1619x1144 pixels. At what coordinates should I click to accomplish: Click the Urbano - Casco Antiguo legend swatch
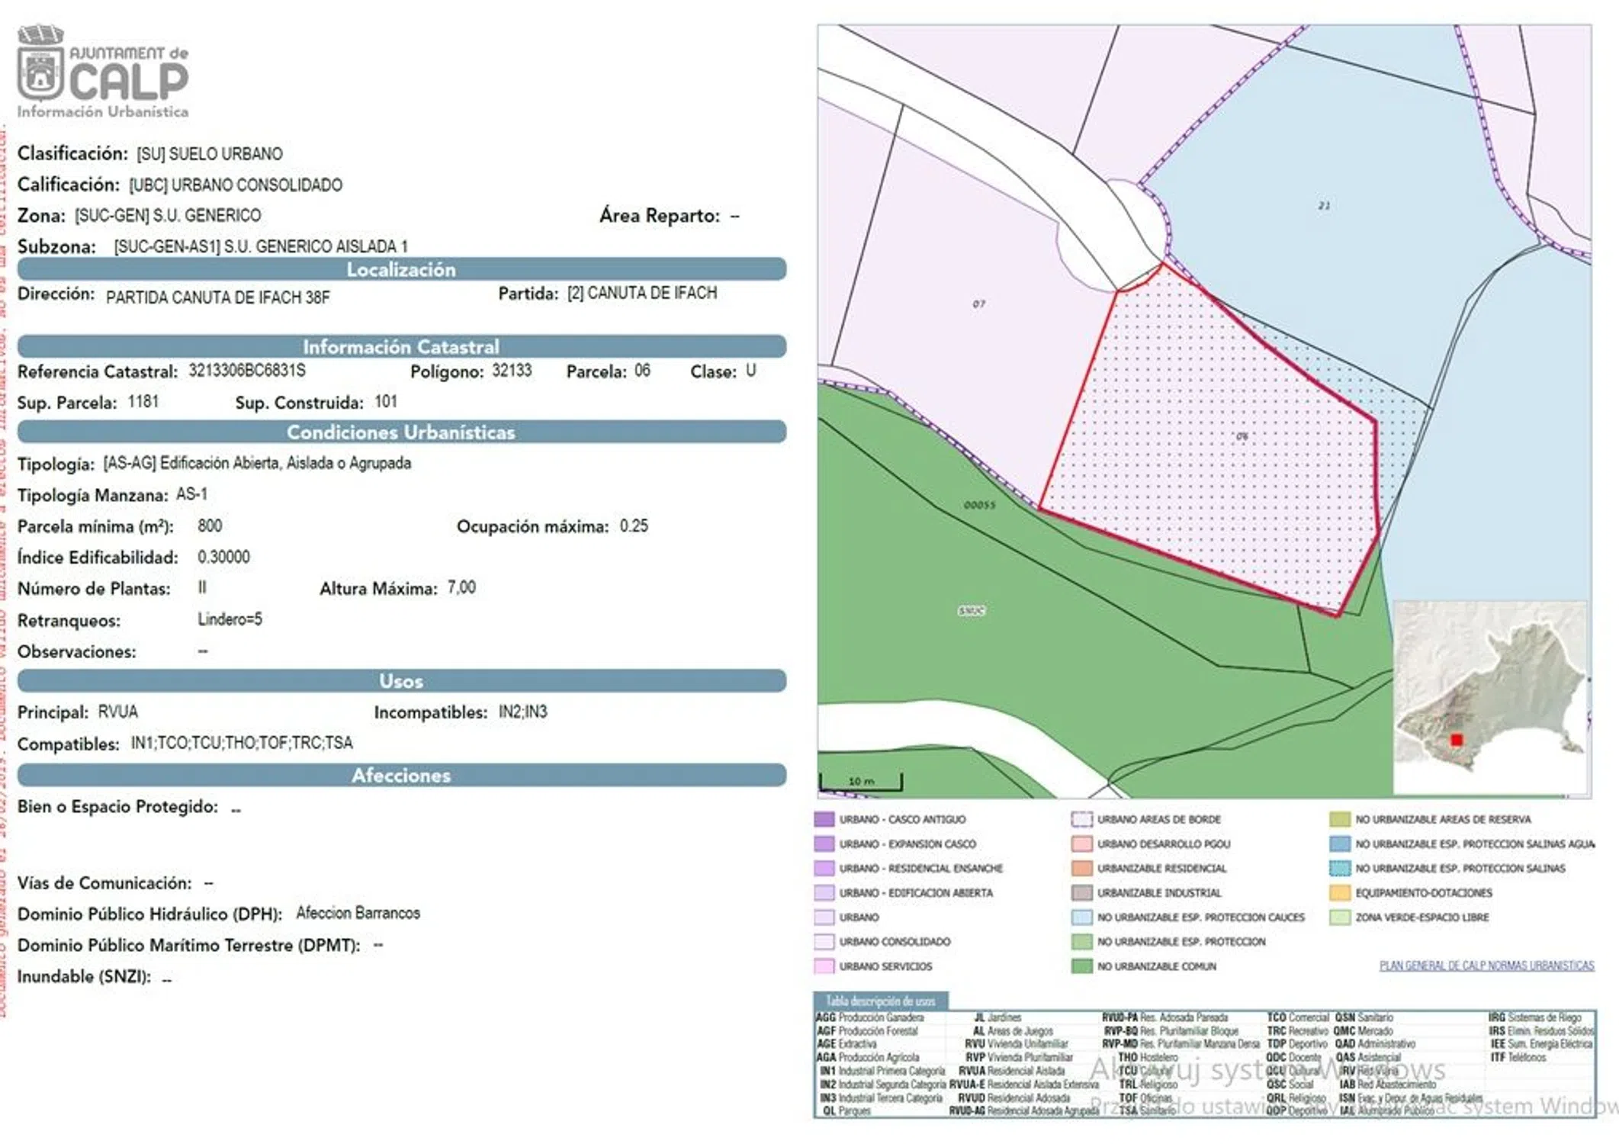point(824,820)
